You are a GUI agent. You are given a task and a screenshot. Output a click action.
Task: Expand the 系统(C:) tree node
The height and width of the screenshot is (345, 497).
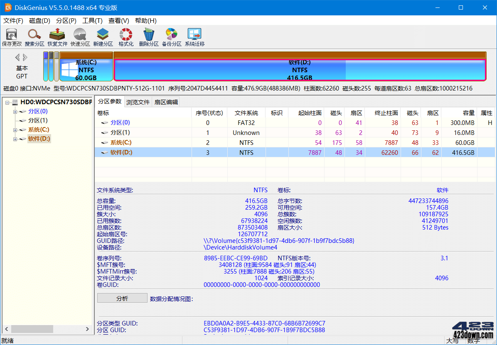(14, 130)
